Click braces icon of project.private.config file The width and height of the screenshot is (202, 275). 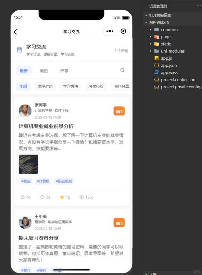point(156,87)
